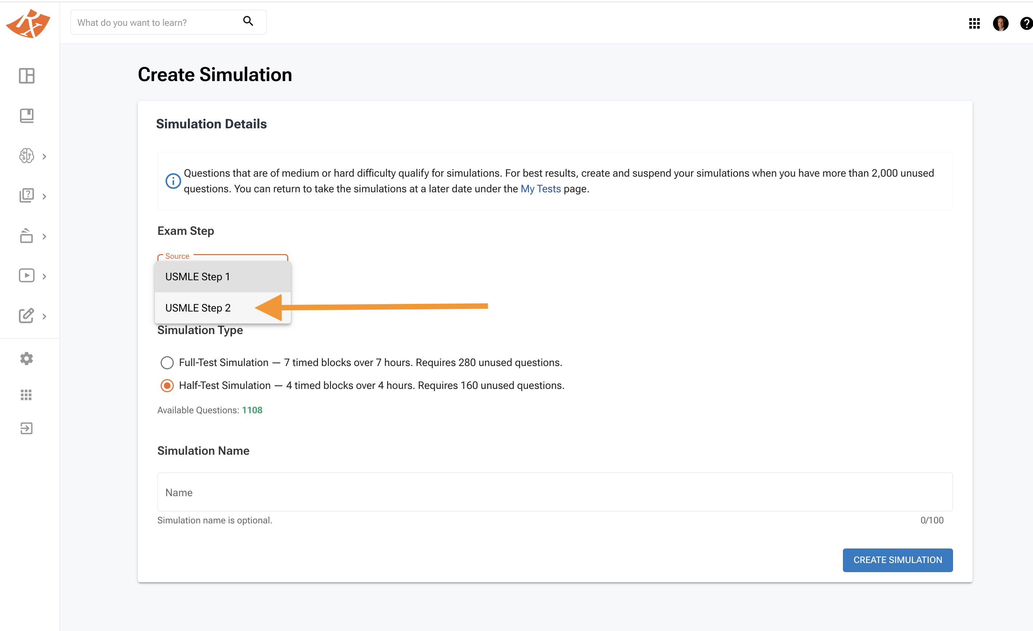Select the logout icon at sidebar bottom
The height and width of the screenshot is (631, 1033).
[27, 428]
